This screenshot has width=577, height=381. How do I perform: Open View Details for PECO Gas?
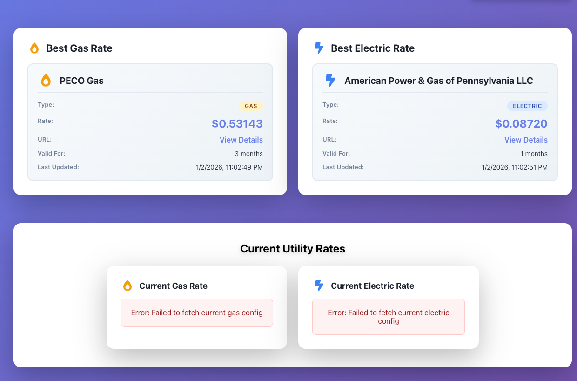click(x=241, y=140)
